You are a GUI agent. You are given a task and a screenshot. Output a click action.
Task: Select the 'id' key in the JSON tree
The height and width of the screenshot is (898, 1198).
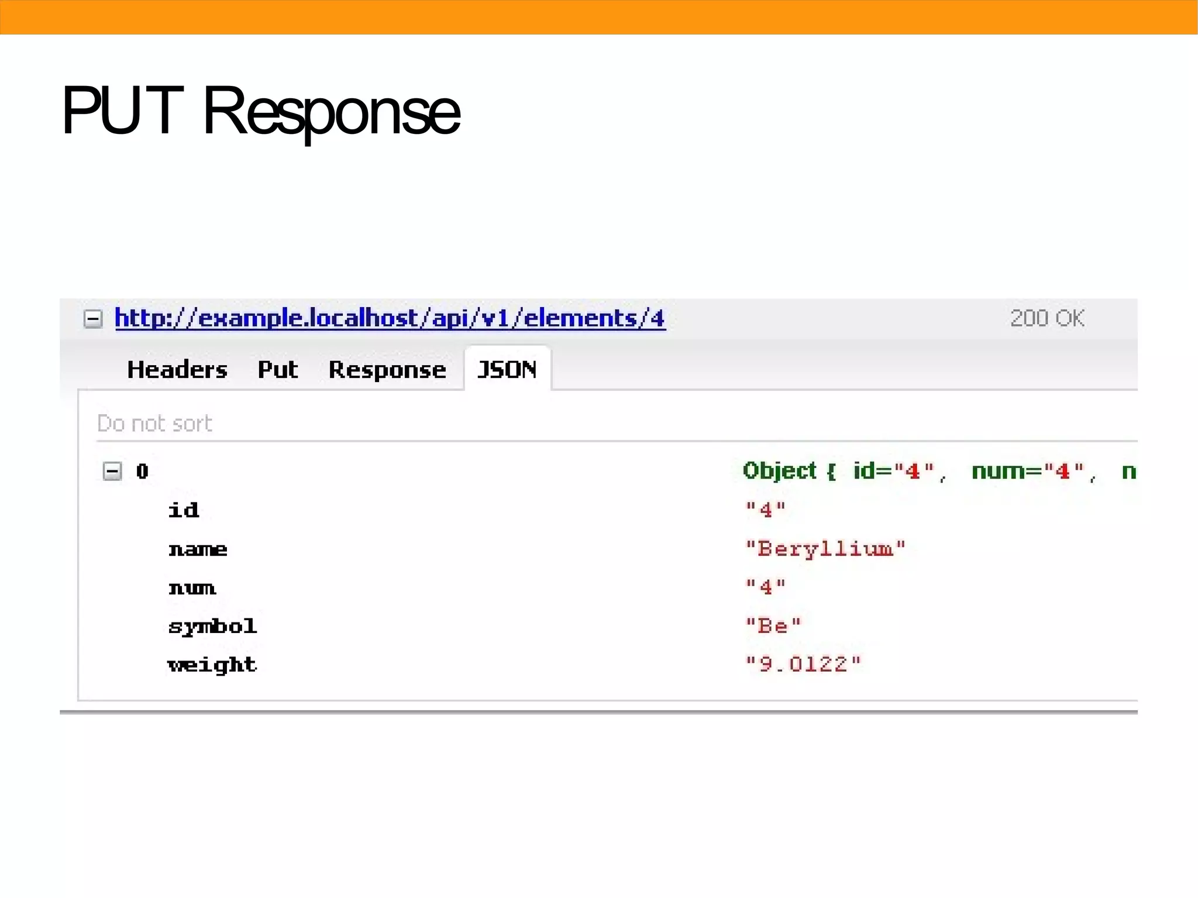click(184, 510)
